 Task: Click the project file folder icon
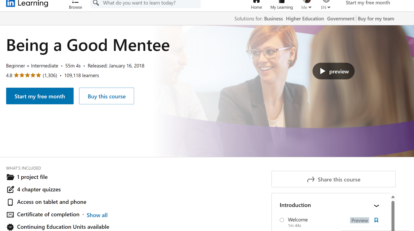coord(10,177)
